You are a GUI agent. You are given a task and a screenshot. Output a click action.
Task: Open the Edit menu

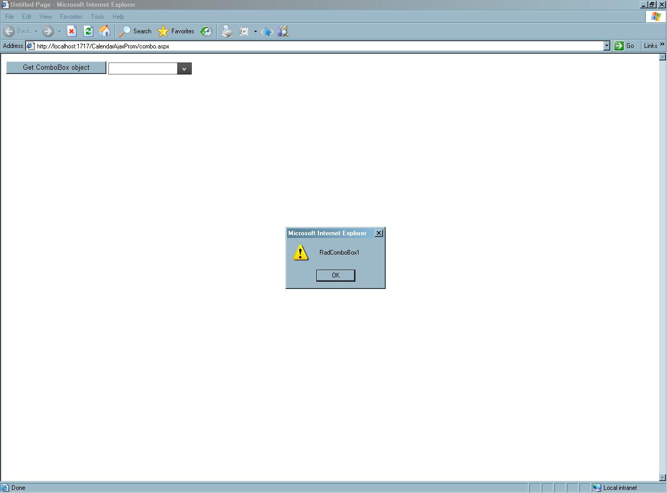(x=27, y=17)
